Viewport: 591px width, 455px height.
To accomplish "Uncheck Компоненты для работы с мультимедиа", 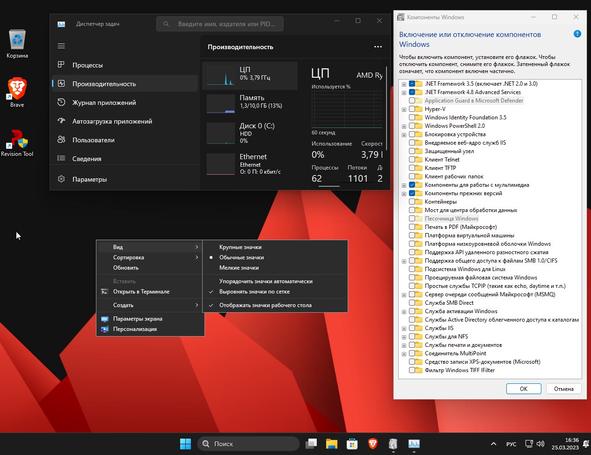I will point(412,185).
